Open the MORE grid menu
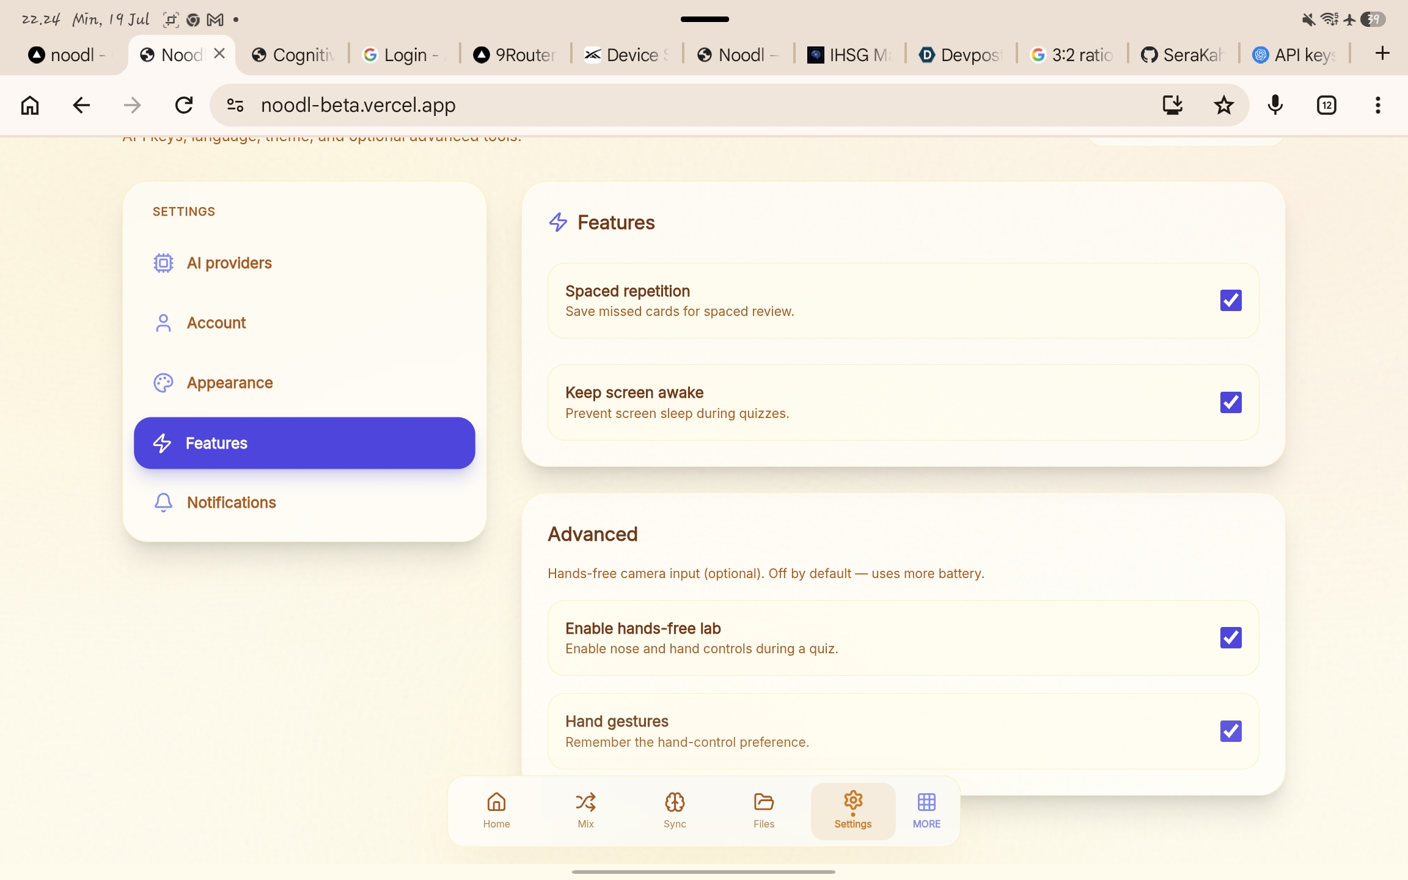 pyautogui.click(x=926, y=811)
